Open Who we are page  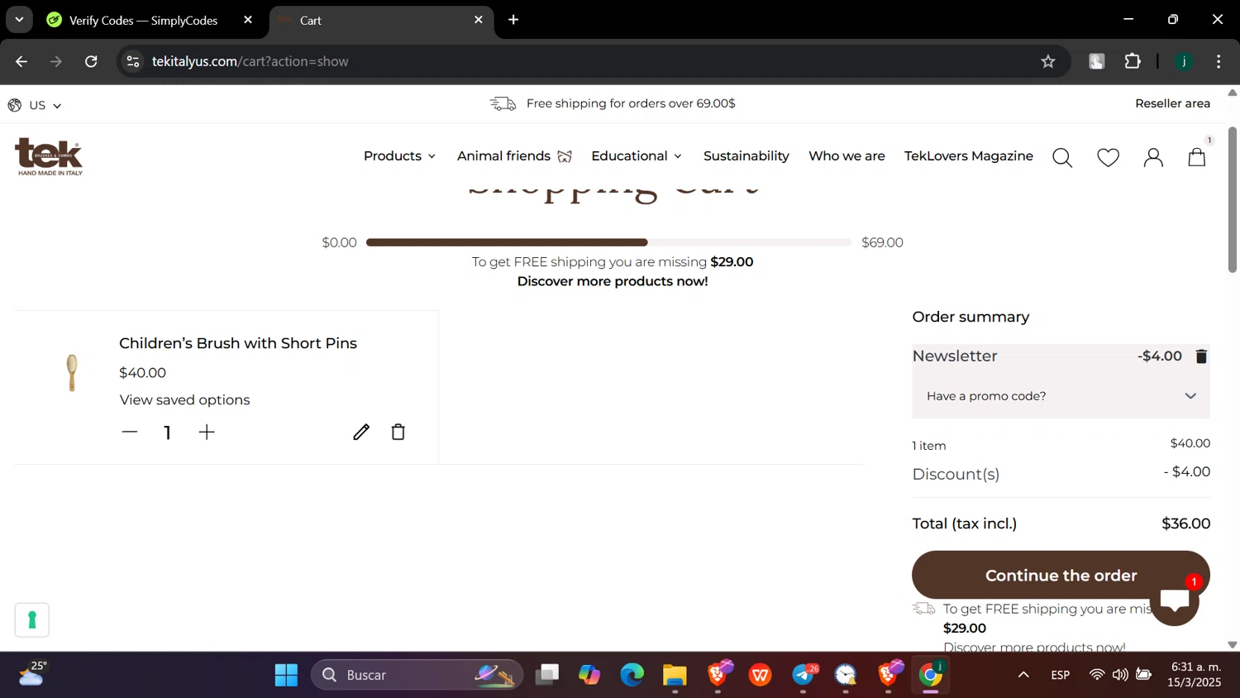click(847, 156)
